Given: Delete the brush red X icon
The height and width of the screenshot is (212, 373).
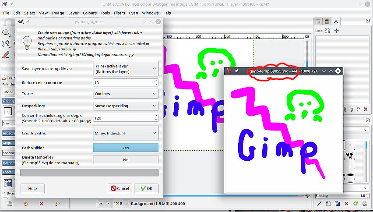Looking at the screenshot, I should (x=346, y=203).
